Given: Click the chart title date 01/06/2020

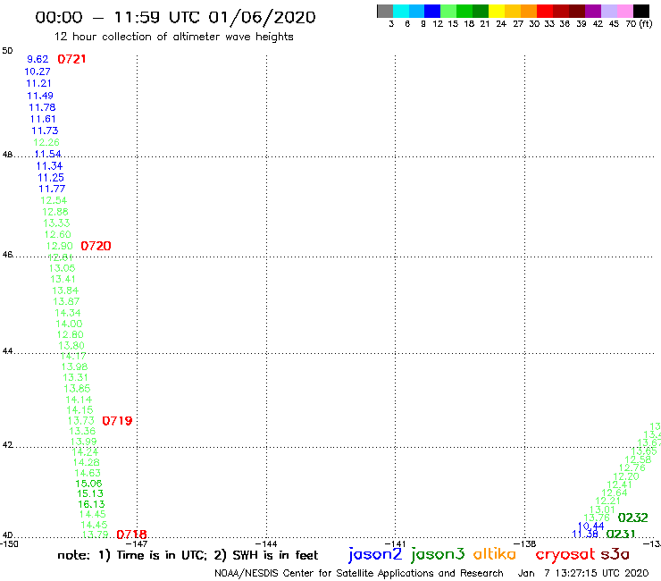Looking at the screenshot, I should pyautogui.click(x=263, y=18).
